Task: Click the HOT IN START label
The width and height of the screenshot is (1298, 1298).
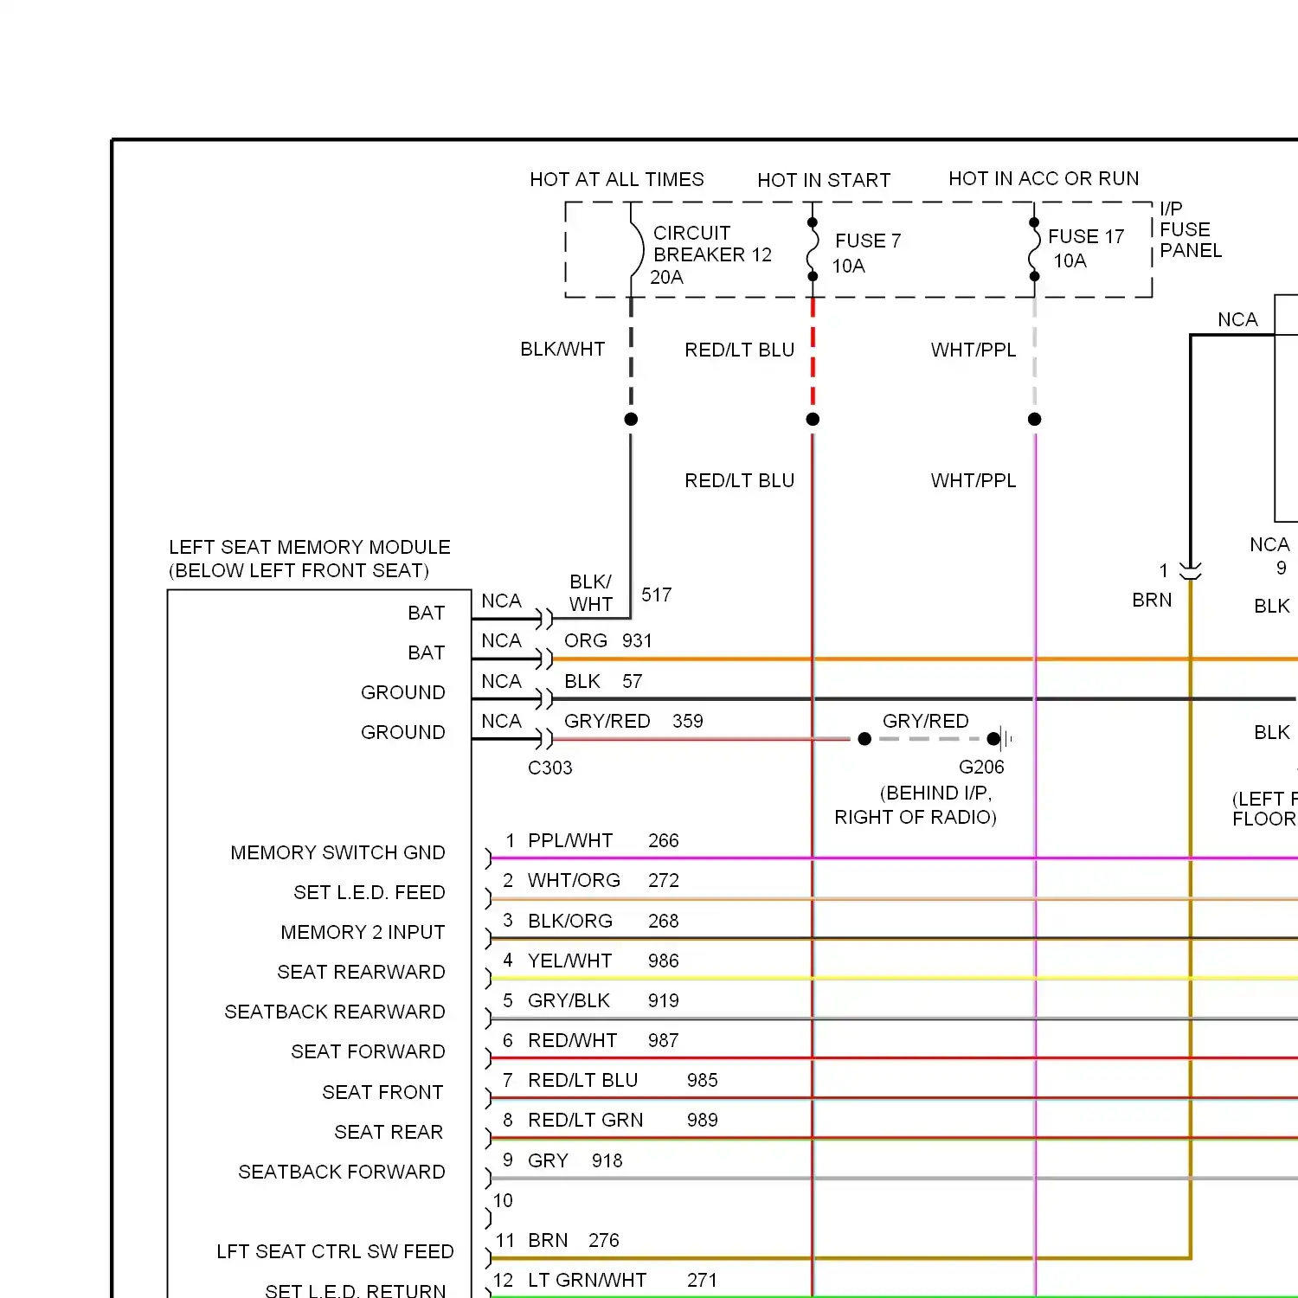Action: click(x=824, y=180)
